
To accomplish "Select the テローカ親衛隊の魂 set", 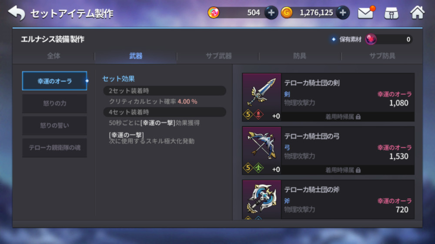I will [x=55, y=148].
